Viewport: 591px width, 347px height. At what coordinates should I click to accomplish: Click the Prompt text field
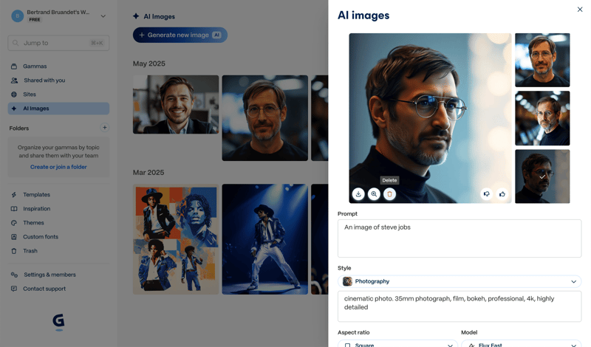click(459, 238)
